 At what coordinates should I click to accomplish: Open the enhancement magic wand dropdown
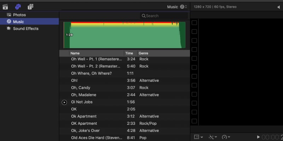click(213, 137)
